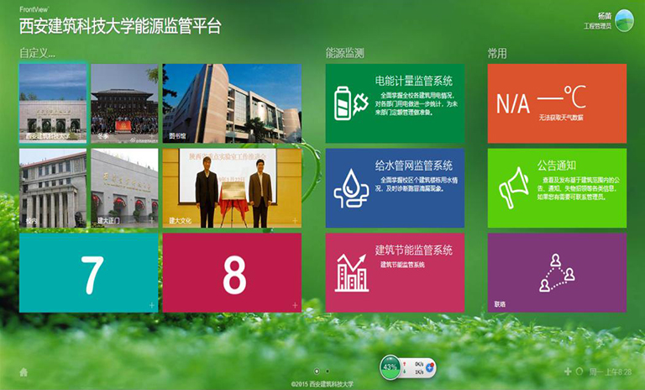Image resolution: width=645 pixels, height=390 pixels.
Task: Click the user avatar of 杨蕾
Action: [x=624, y=20]
